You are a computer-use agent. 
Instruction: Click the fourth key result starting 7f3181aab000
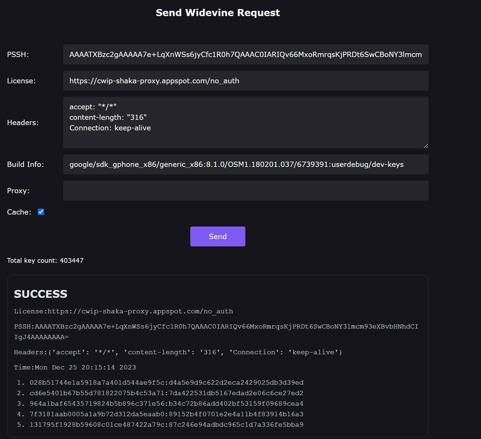point(166,414)
